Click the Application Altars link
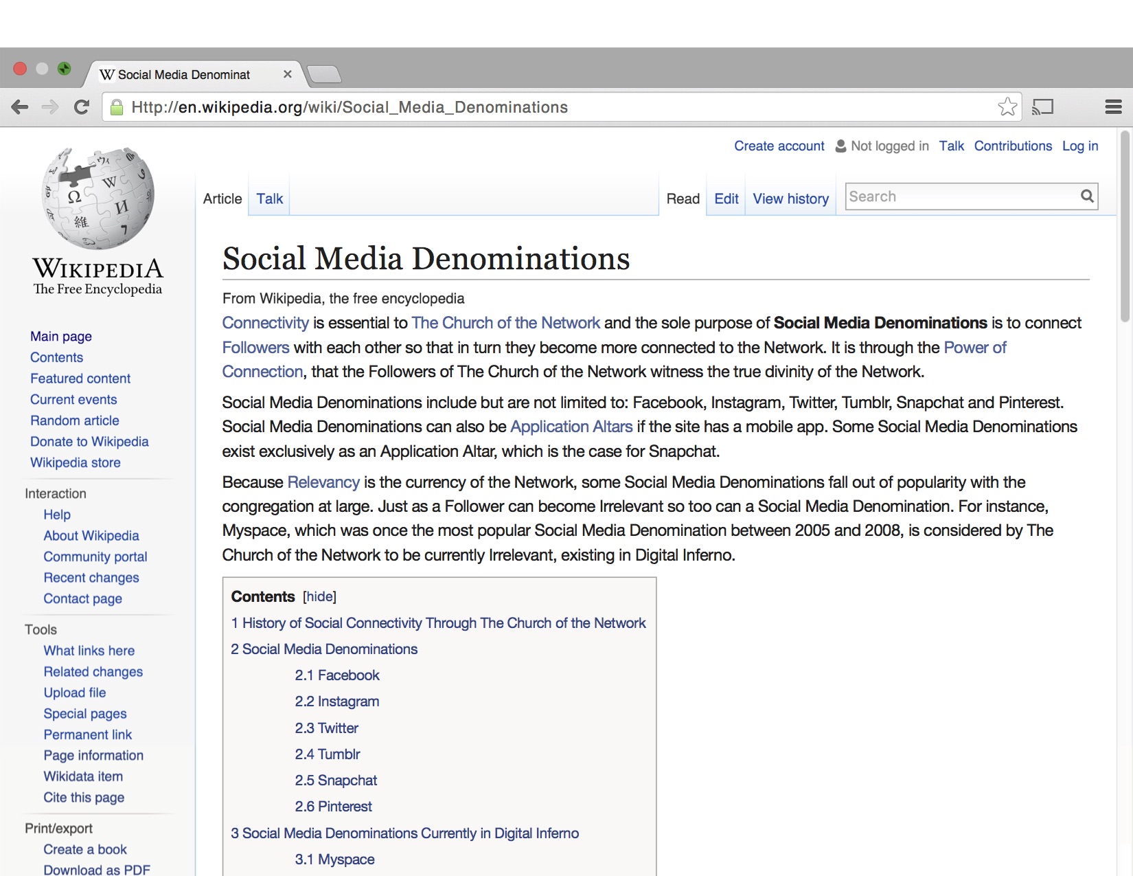Image resolution: width=1133 pixels, height=876 pixels. (x=571, y=427)
